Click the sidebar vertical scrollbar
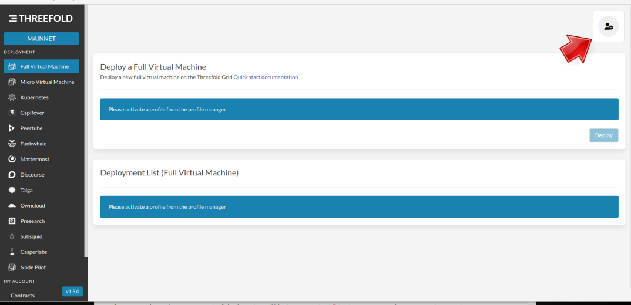The width and height of the screenshot is (631, 305). tap(86, 133)
